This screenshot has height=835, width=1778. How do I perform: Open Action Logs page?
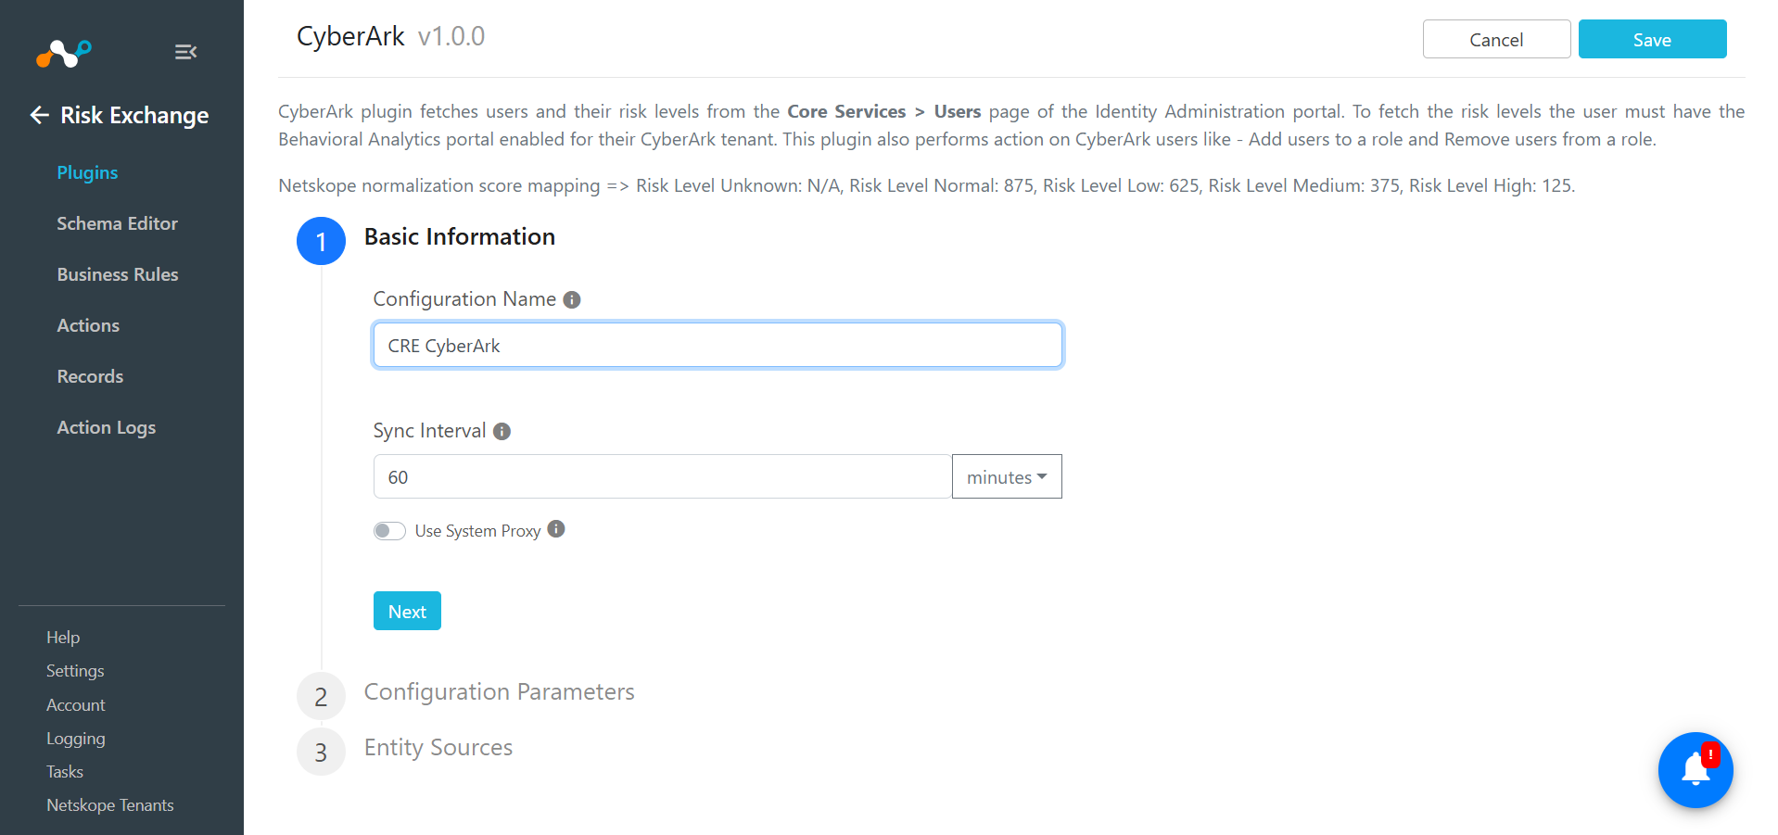pos(106,427)
